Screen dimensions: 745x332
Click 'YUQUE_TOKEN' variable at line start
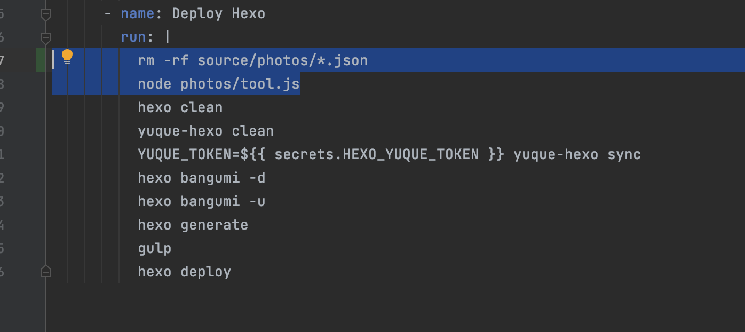[184, 154]
